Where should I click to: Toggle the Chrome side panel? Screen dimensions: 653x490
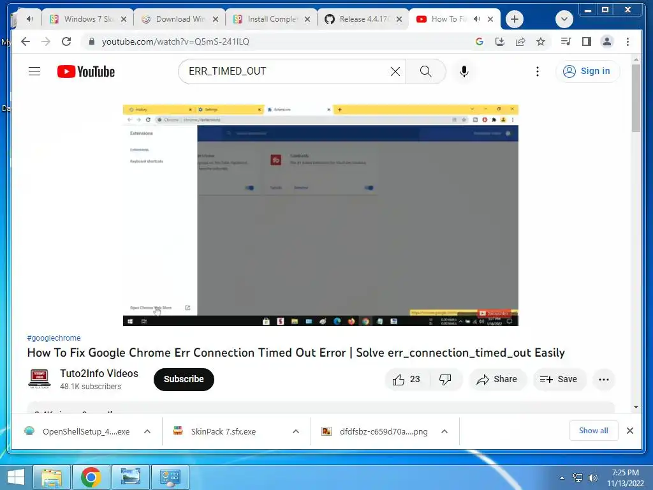pos(587,41)
